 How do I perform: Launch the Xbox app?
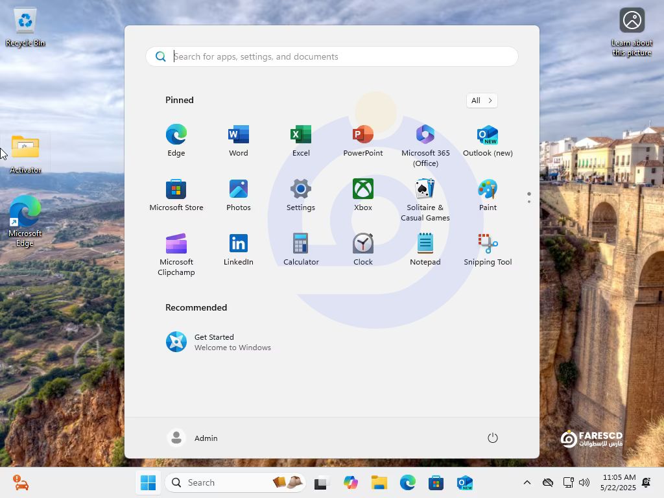(363, 195)
